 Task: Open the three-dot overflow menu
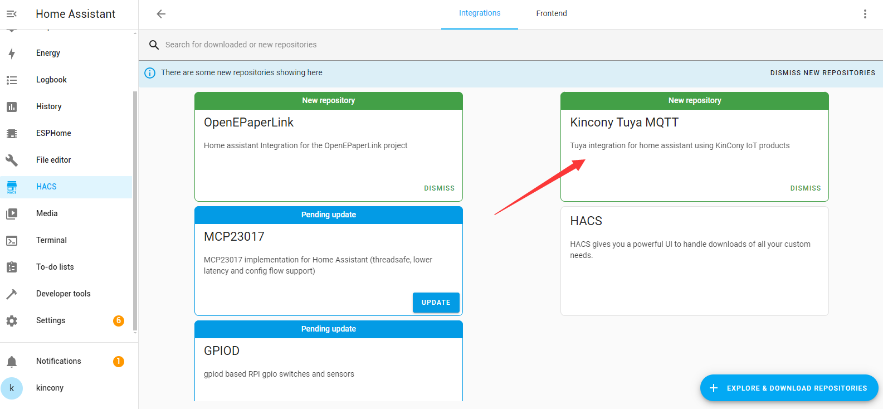(865, 14)
